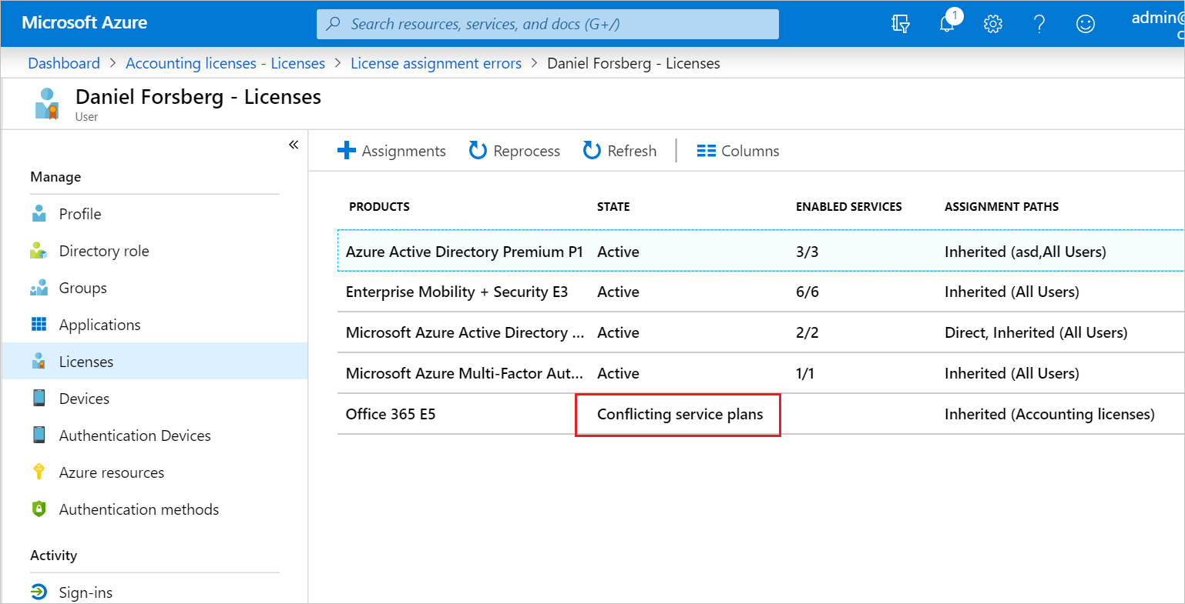
Task: Select Microsoft Azure Active Directory product row
Action: 760,332
